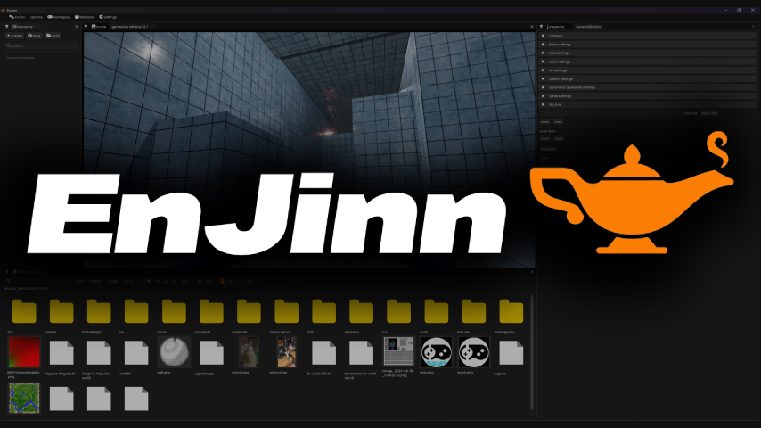Open the materials folder
The height and width of the screenshot is (428, 761).
point(249,311)
